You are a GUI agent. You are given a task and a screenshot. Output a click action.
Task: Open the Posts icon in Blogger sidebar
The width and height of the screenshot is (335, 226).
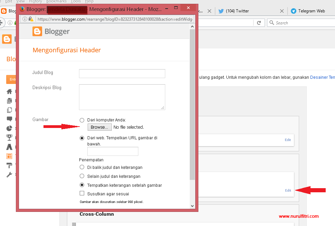[x=9, y=100]
